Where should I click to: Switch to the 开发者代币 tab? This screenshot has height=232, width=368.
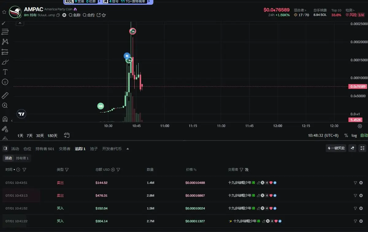click(112, 149)
